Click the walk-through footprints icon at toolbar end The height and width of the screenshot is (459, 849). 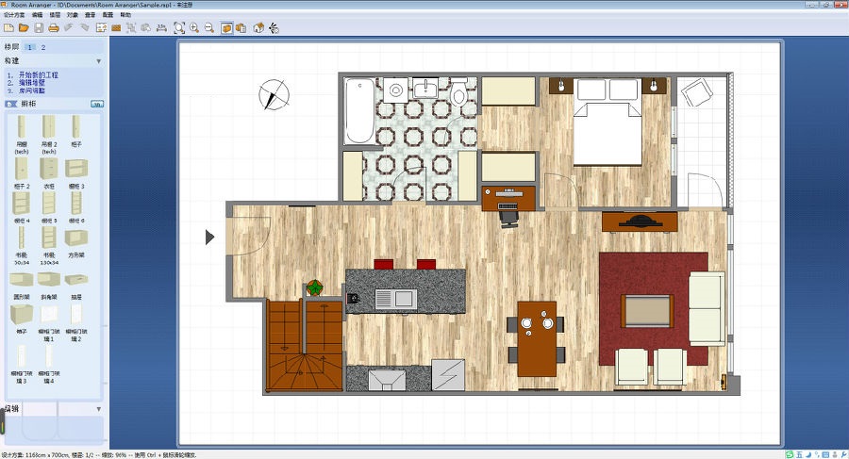click(274, 27)
